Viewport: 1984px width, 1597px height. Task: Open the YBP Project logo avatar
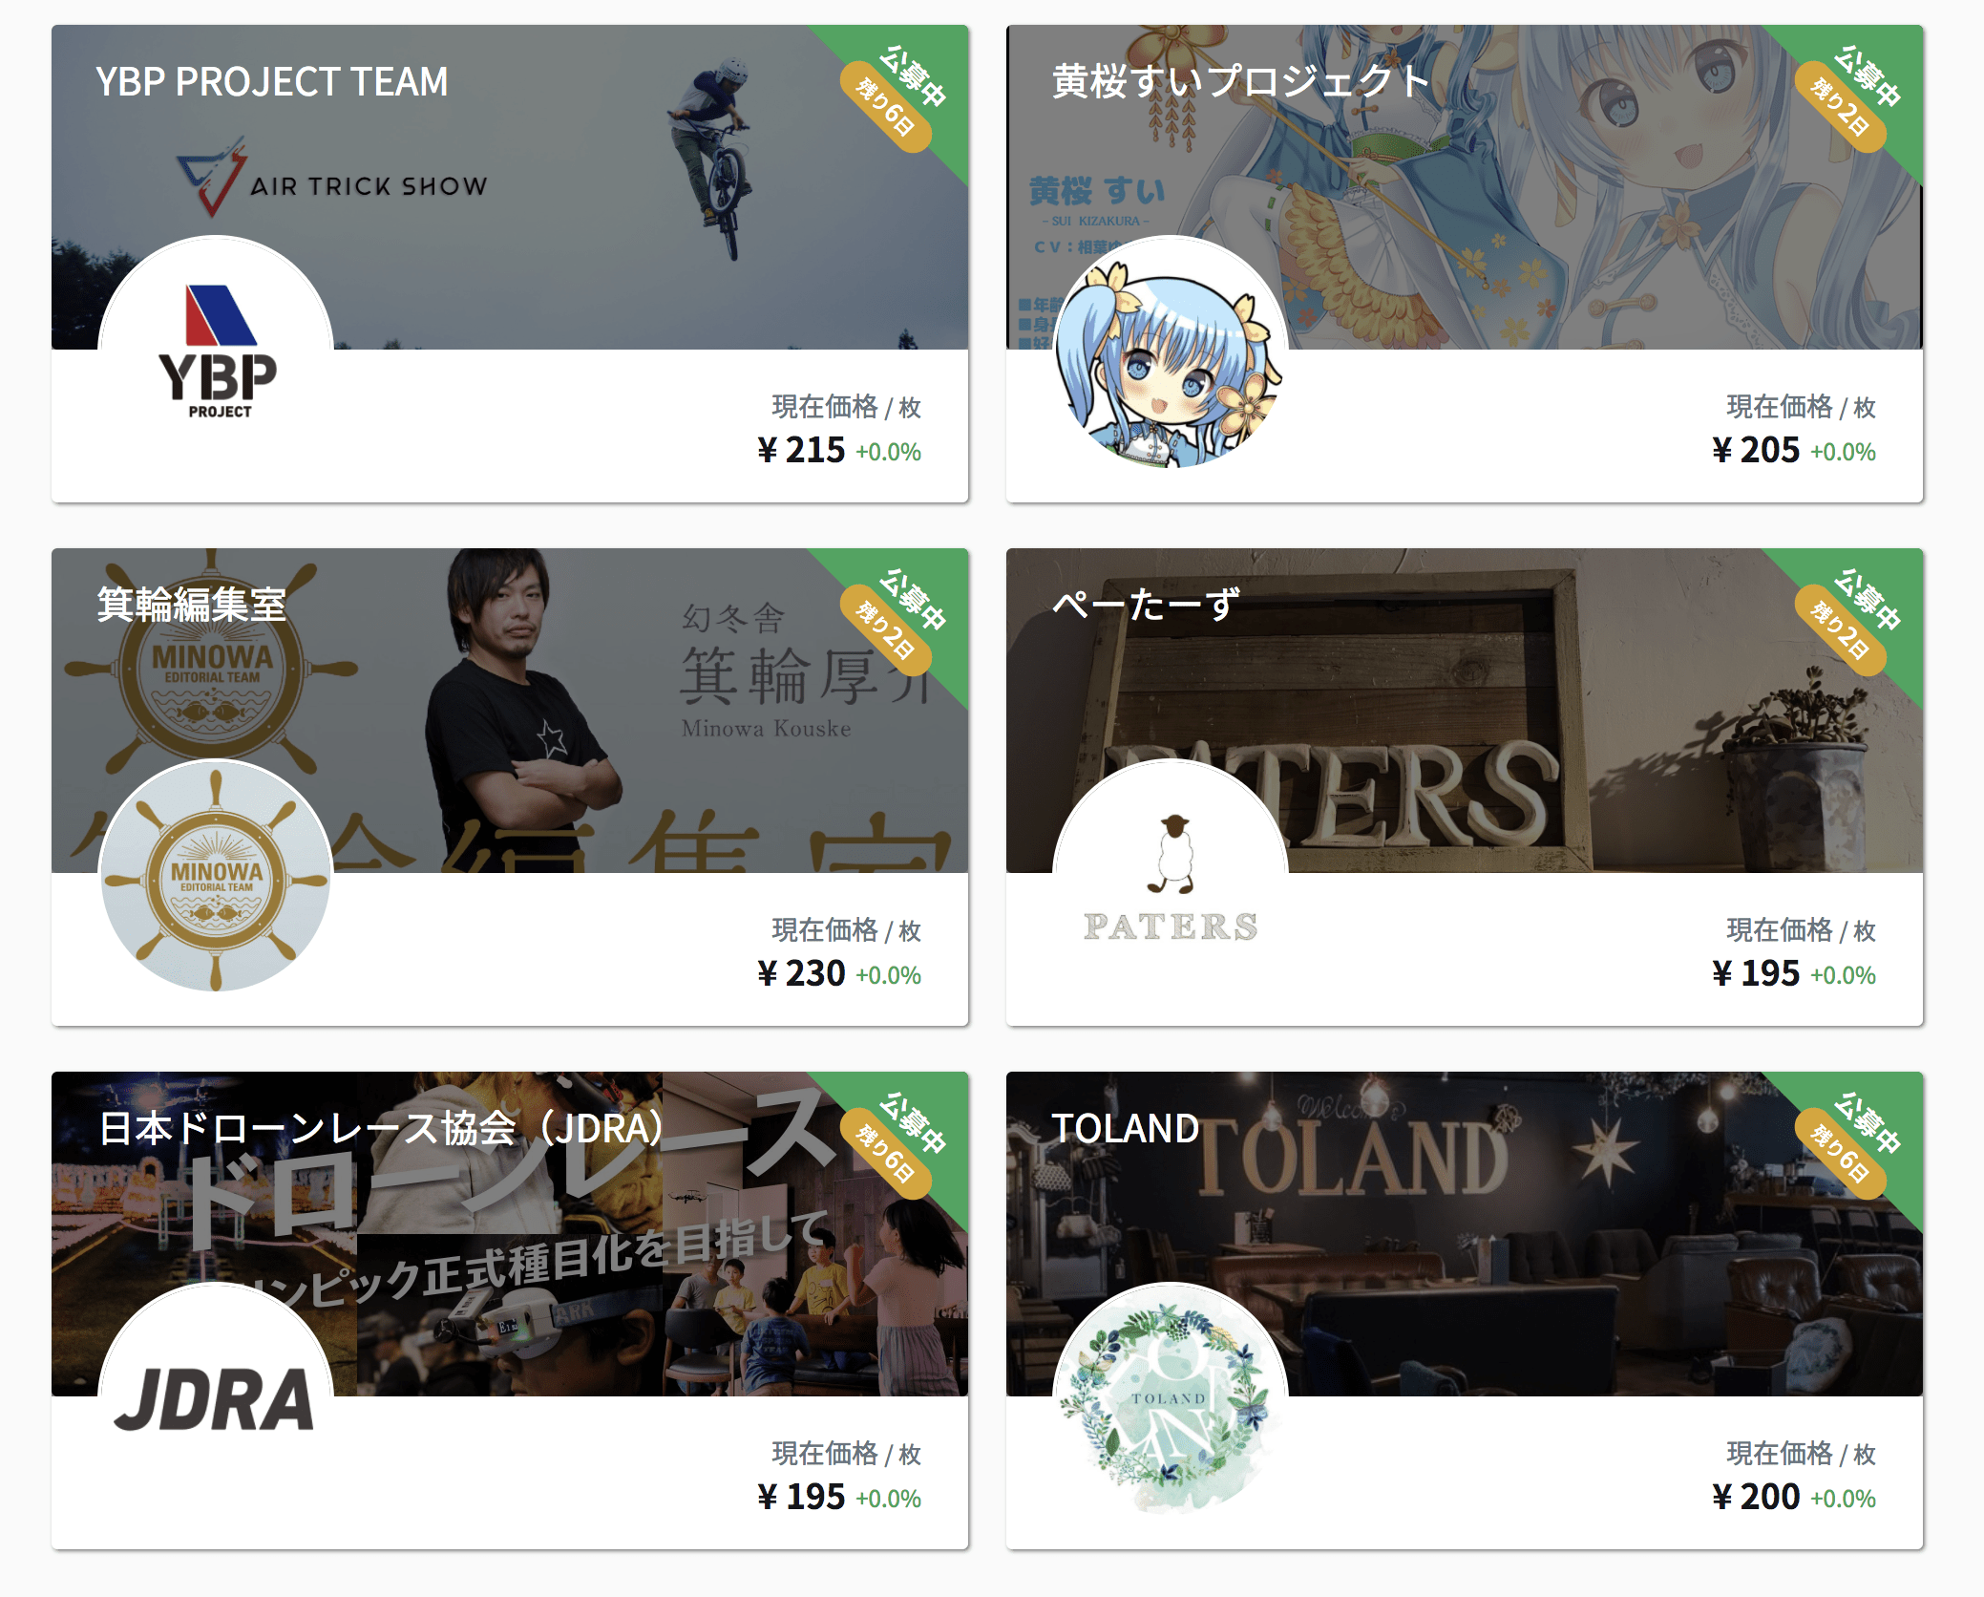[x=217, y=352]
